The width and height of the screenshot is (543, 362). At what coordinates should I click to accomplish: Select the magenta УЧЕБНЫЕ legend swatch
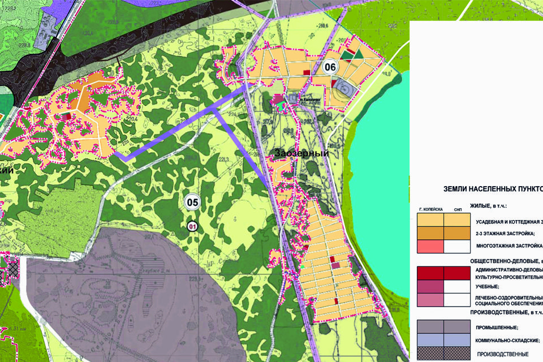pos(430,286)
